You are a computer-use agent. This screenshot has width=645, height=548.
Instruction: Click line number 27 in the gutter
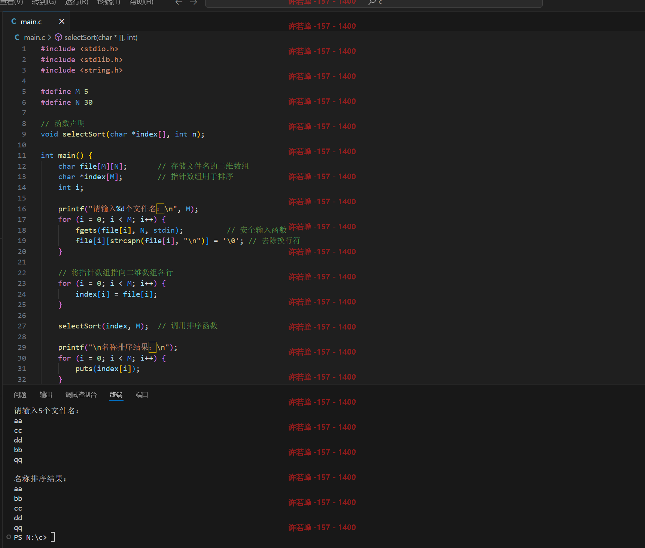[x=22, y=326]
